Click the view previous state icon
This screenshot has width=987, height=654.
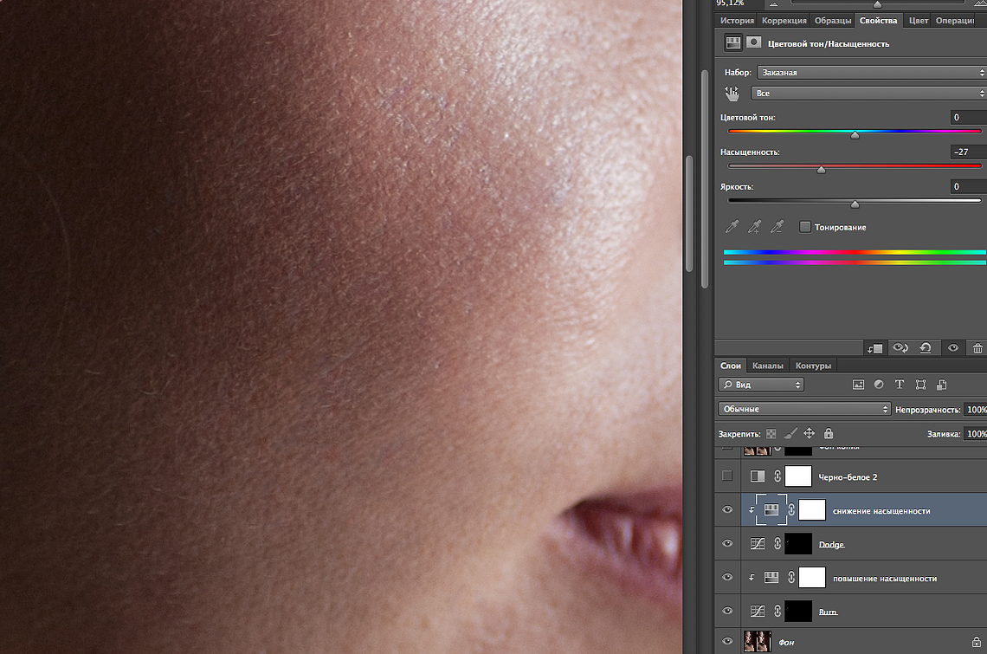[x=900, y=348]
